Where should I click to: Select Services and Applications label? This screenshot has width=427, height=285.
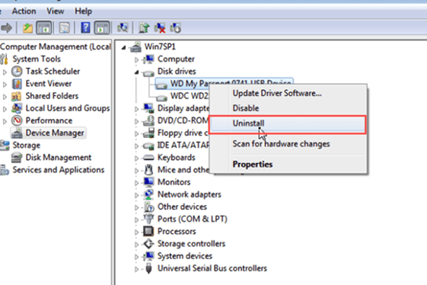[59, 170]
